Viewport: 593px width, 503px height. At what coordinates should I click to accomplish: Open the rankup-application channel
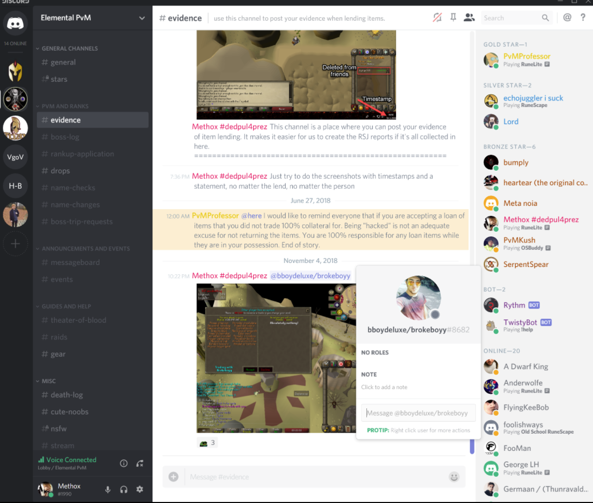coord(93,154)
